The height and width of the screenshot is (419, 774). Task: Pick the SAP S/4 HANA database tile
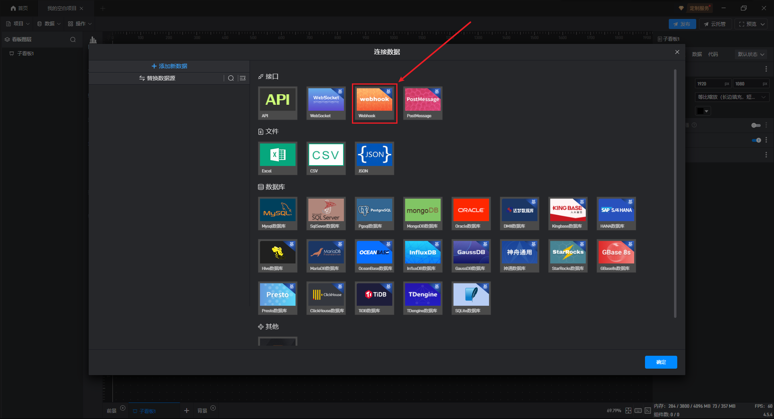coord(616,214)
